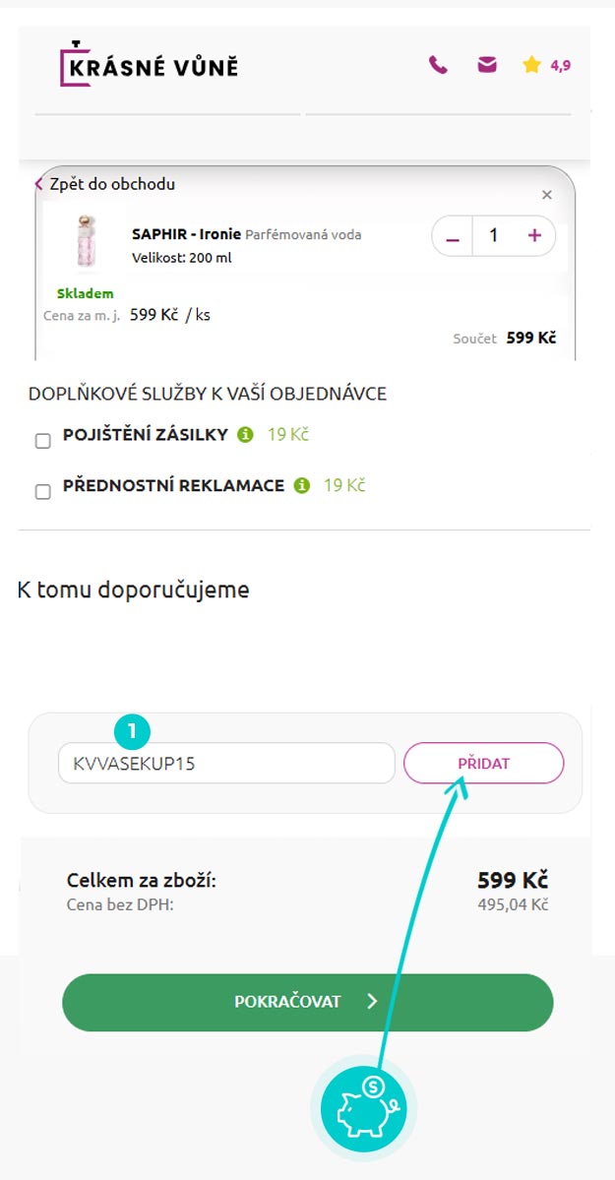Click the teal step 1 badge
The width and height of the screenshot is (615, 1180).
(133, 731)
